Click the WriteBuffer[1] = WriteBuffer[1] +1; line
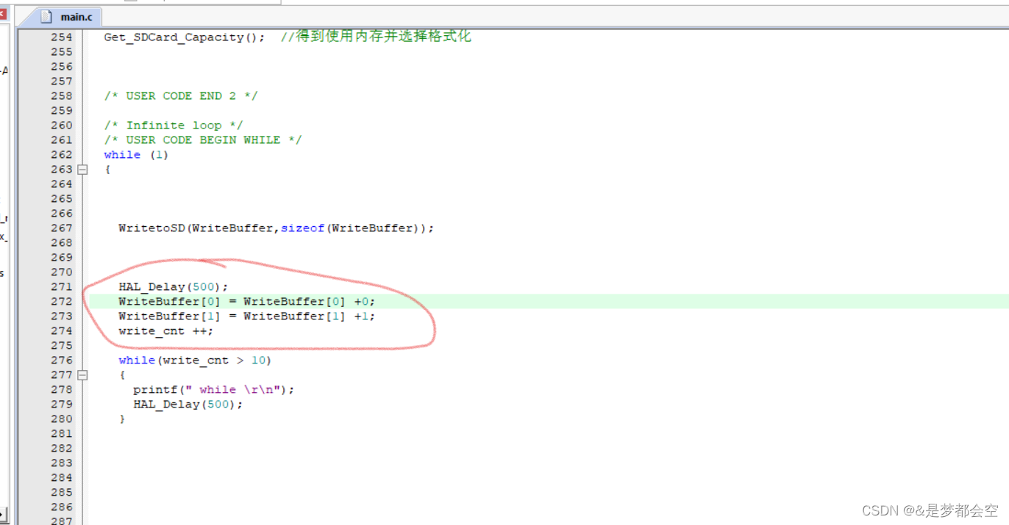Viewport: 1009px width, 525px height. pos(247,316)
